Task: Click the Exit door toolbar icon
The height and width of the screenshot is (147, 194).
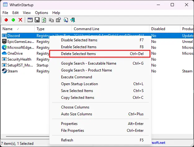Action: coord(73,20)
